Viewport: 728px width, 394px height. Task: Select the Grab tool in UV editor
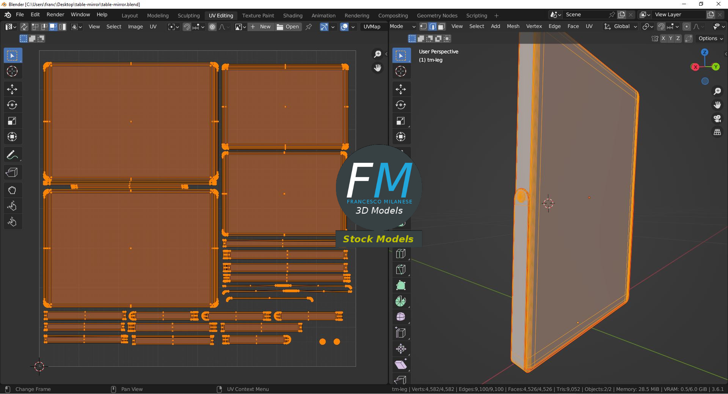[12, 190]
